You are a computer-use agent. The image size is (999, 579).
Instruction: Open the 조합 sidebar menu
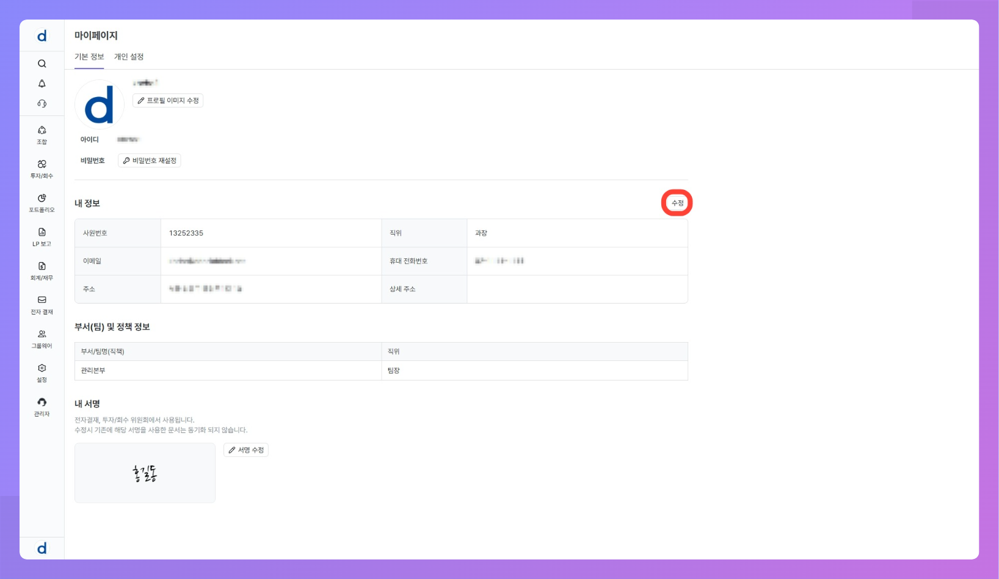click(x=42, y=135)
